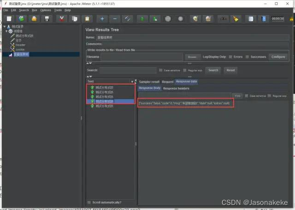Switch to the Request tab
The image size is (295, 210).
click(167, 82)
